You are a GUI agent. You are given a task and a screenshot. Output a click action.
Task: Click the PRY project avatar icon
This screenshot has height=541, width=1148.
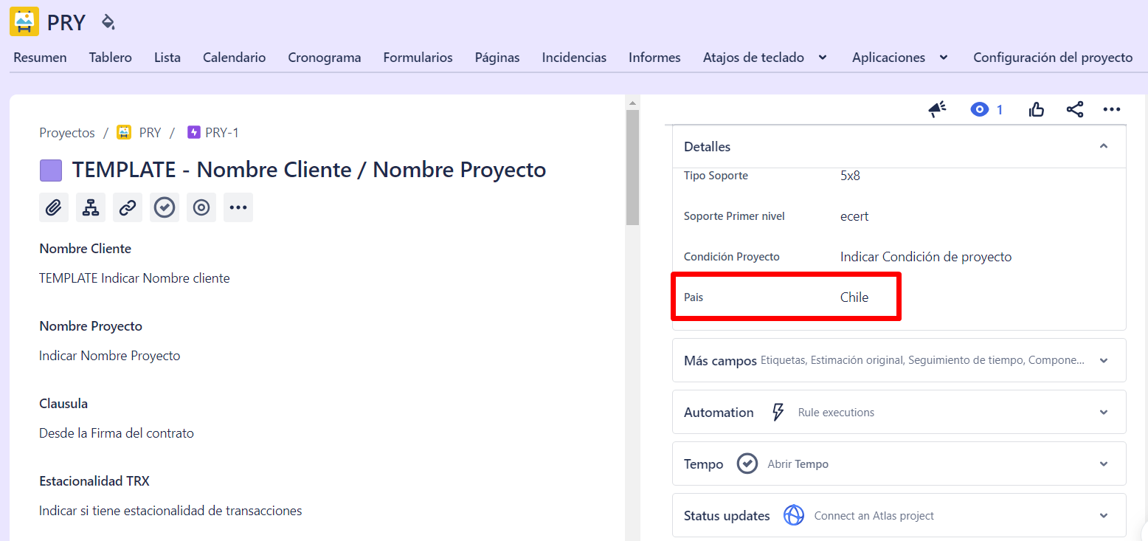click(24, 21)
